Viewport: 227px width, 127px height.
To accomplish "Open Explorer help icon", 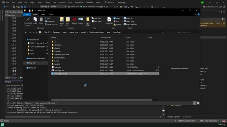I will click(199, 14).
